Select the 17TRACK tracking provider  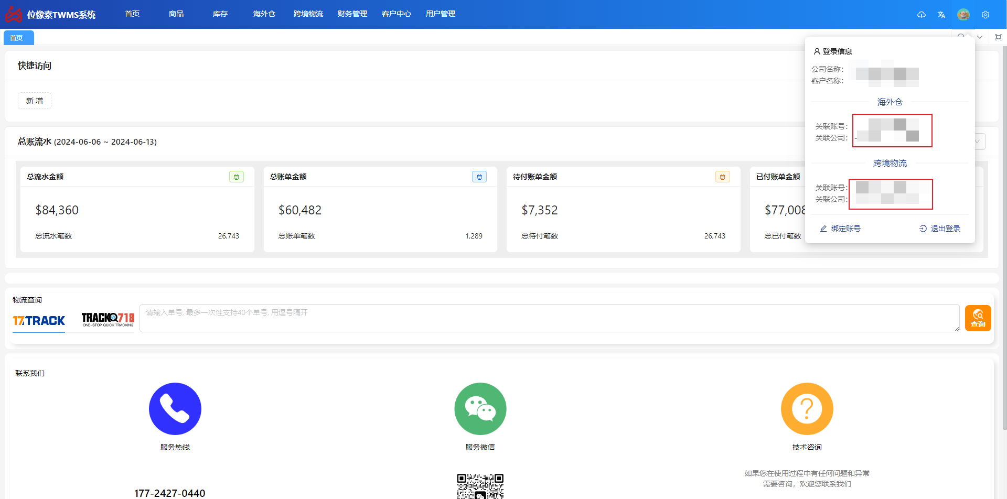click(39, 320)
